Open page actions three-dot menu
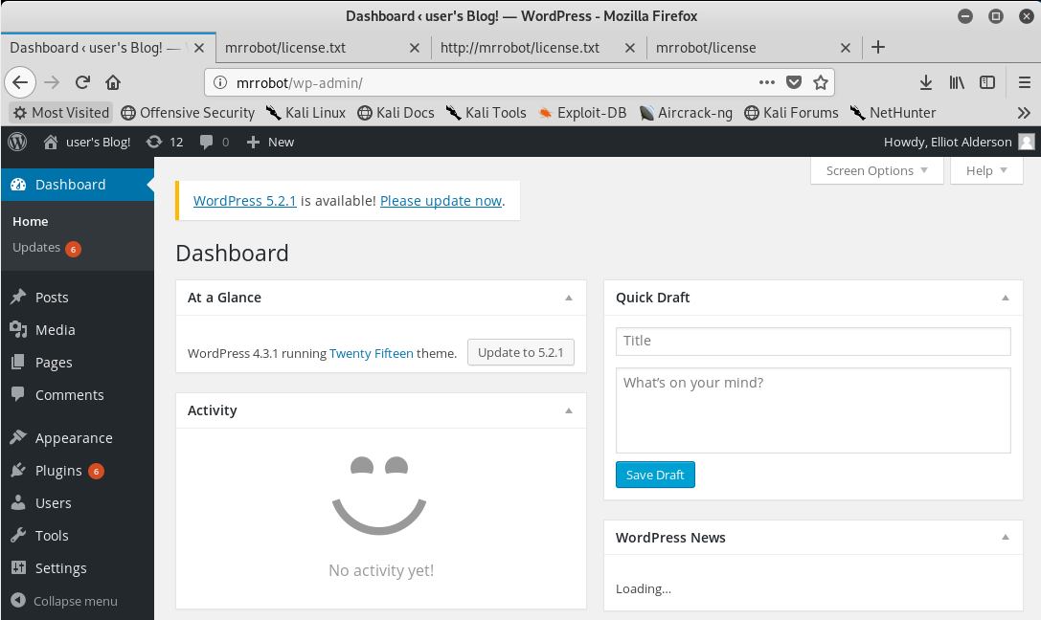Screen dimensions: 1041x620 (767, 82)
